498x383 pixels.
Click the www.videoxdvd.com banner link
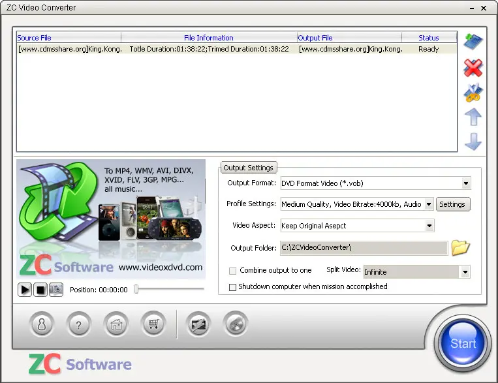pyautogui.click(x=161, y=268)
